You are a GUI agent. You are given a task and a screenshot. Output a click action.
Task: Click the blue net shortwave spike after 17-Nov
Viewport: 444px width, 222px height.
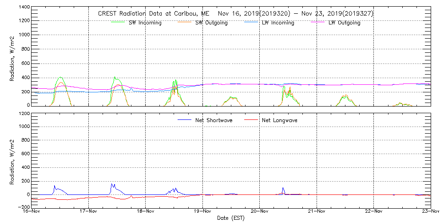point(112,184)
